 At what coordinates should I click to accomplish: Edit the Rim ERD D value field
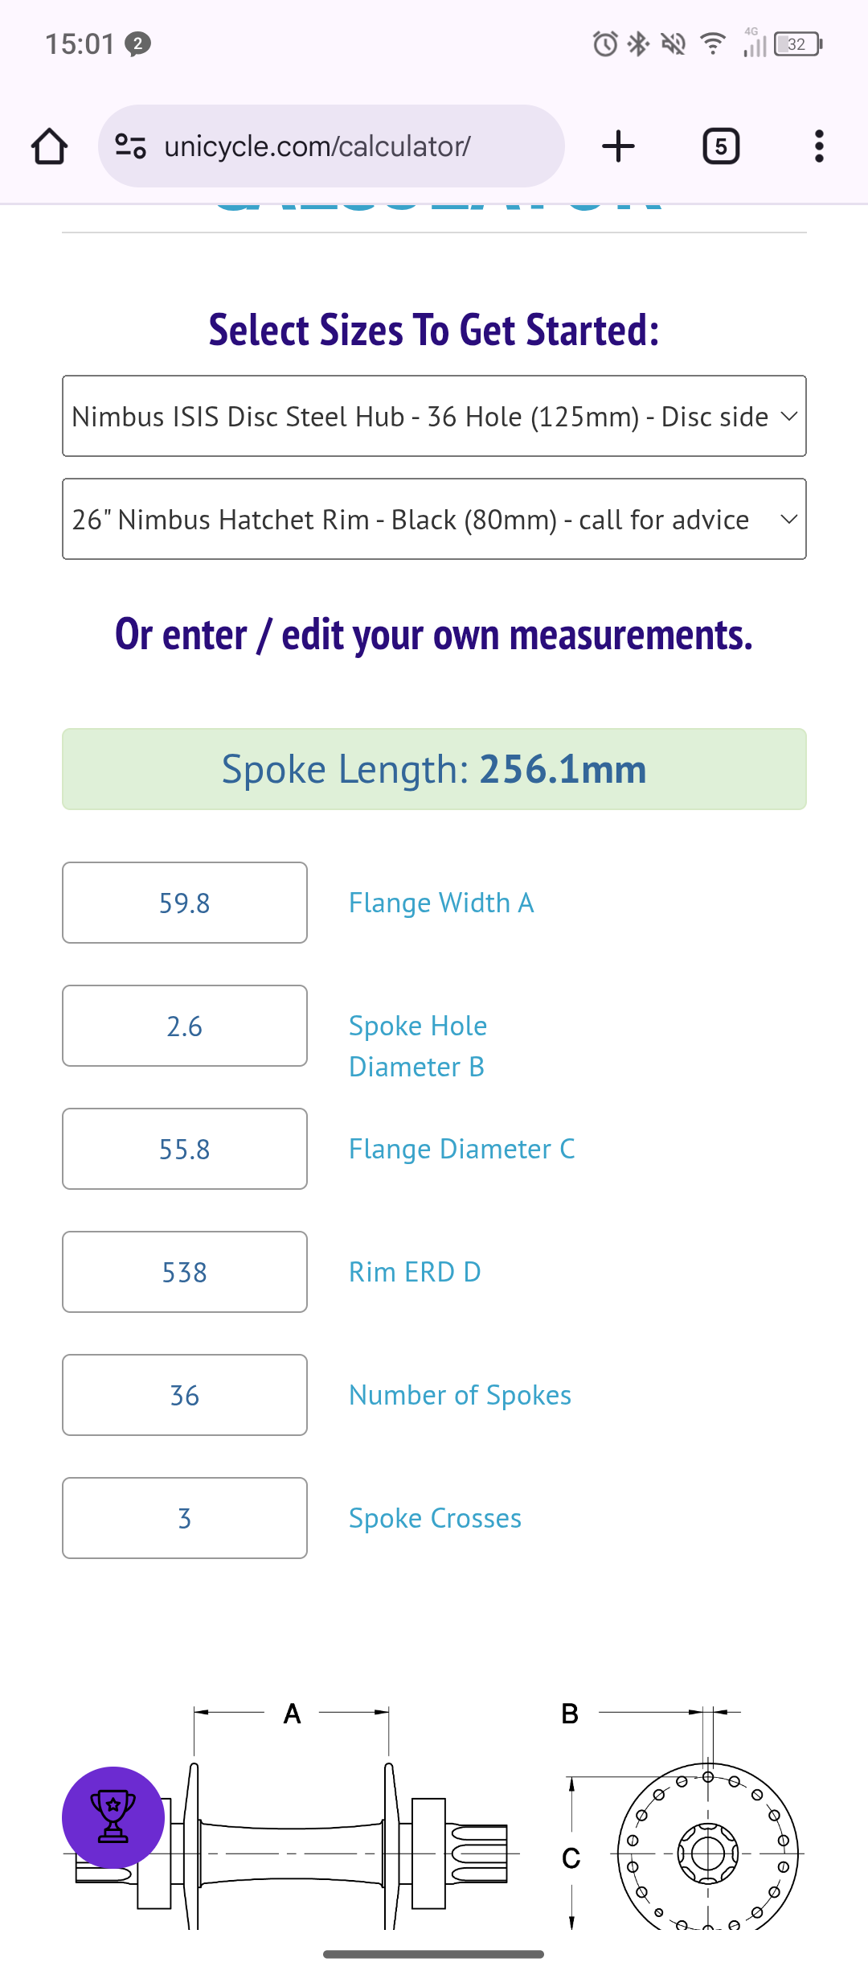point(185,1272)
